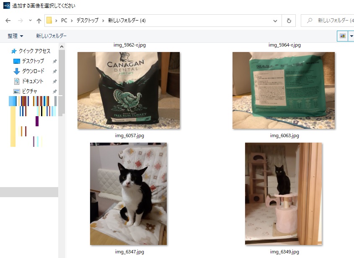This screenshot has height=258, width=354.
Task: Click the dialog title bar app icon
Action: 7,5
